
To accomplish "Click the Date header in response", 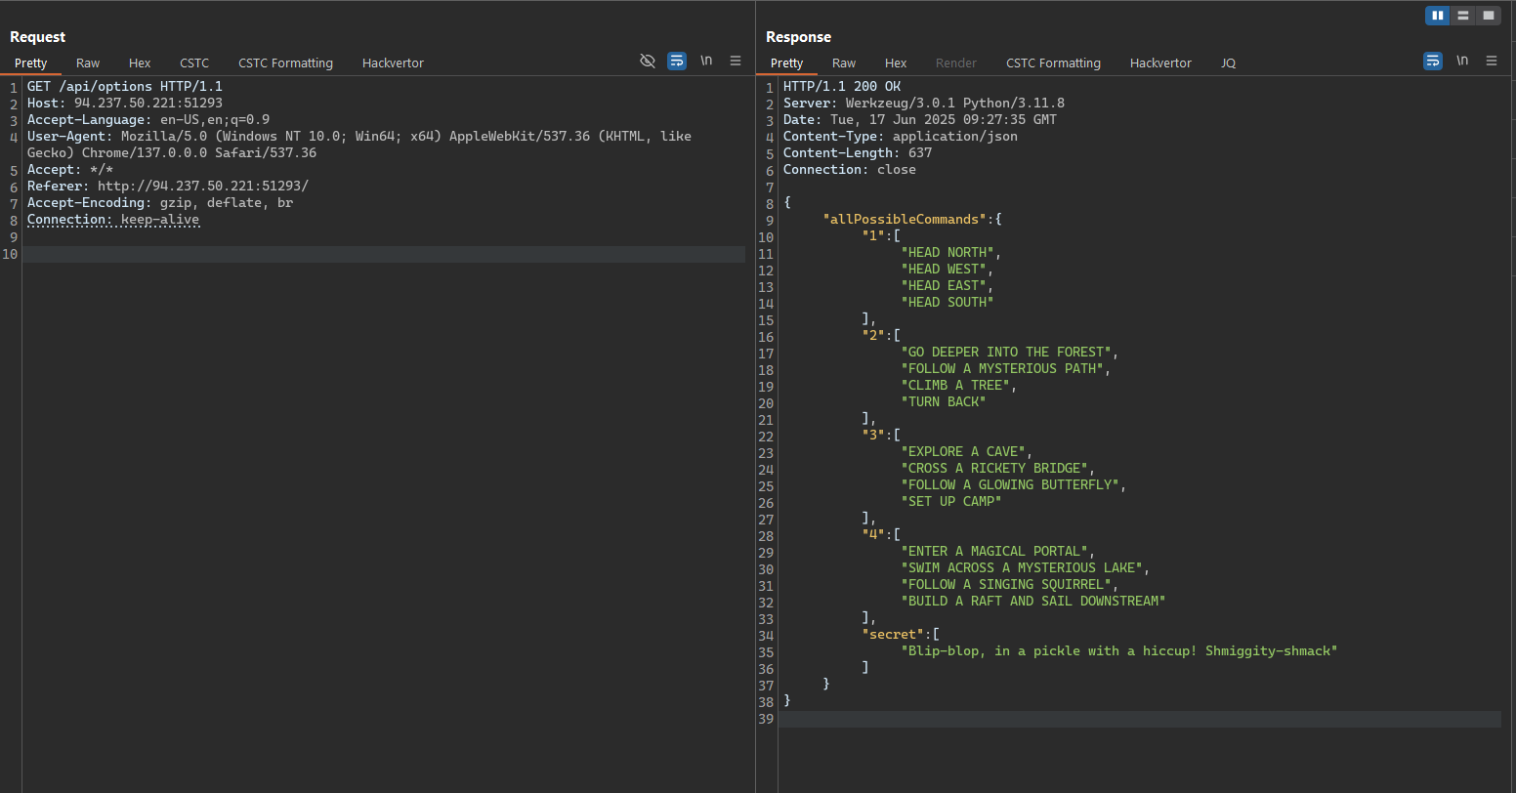I will pyautogui.click(x=920, y=120).
